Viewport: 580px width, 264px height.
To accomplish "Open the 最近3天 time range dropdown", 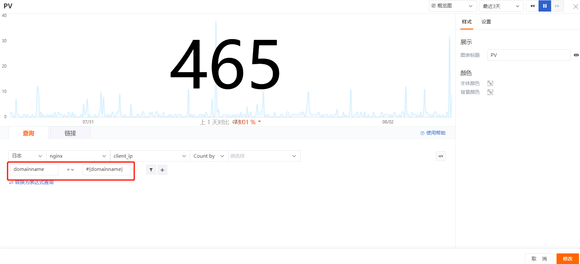I will pos(501,6).
